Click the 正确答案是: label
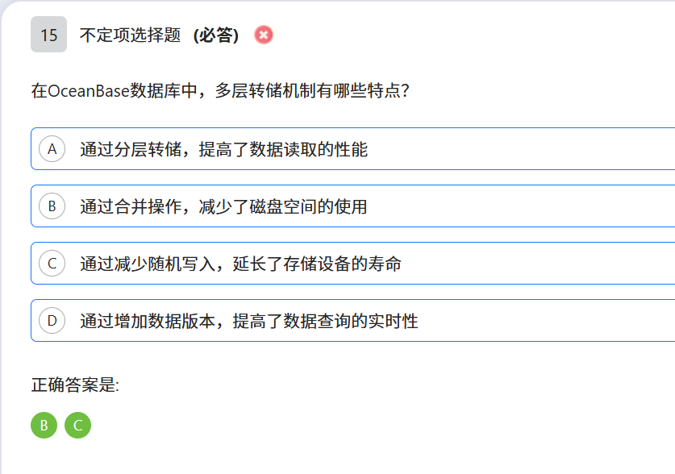Viewport: 675px width, 474px height. 75,385
